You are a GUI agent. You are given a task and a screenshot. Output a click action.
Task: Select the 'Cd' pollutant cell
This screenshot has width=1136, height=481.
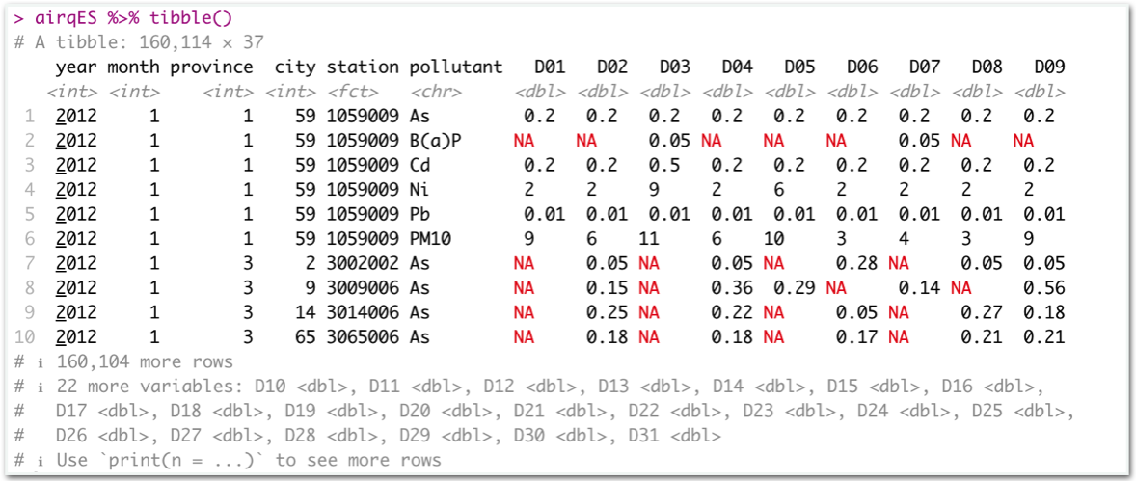point(419,165)
